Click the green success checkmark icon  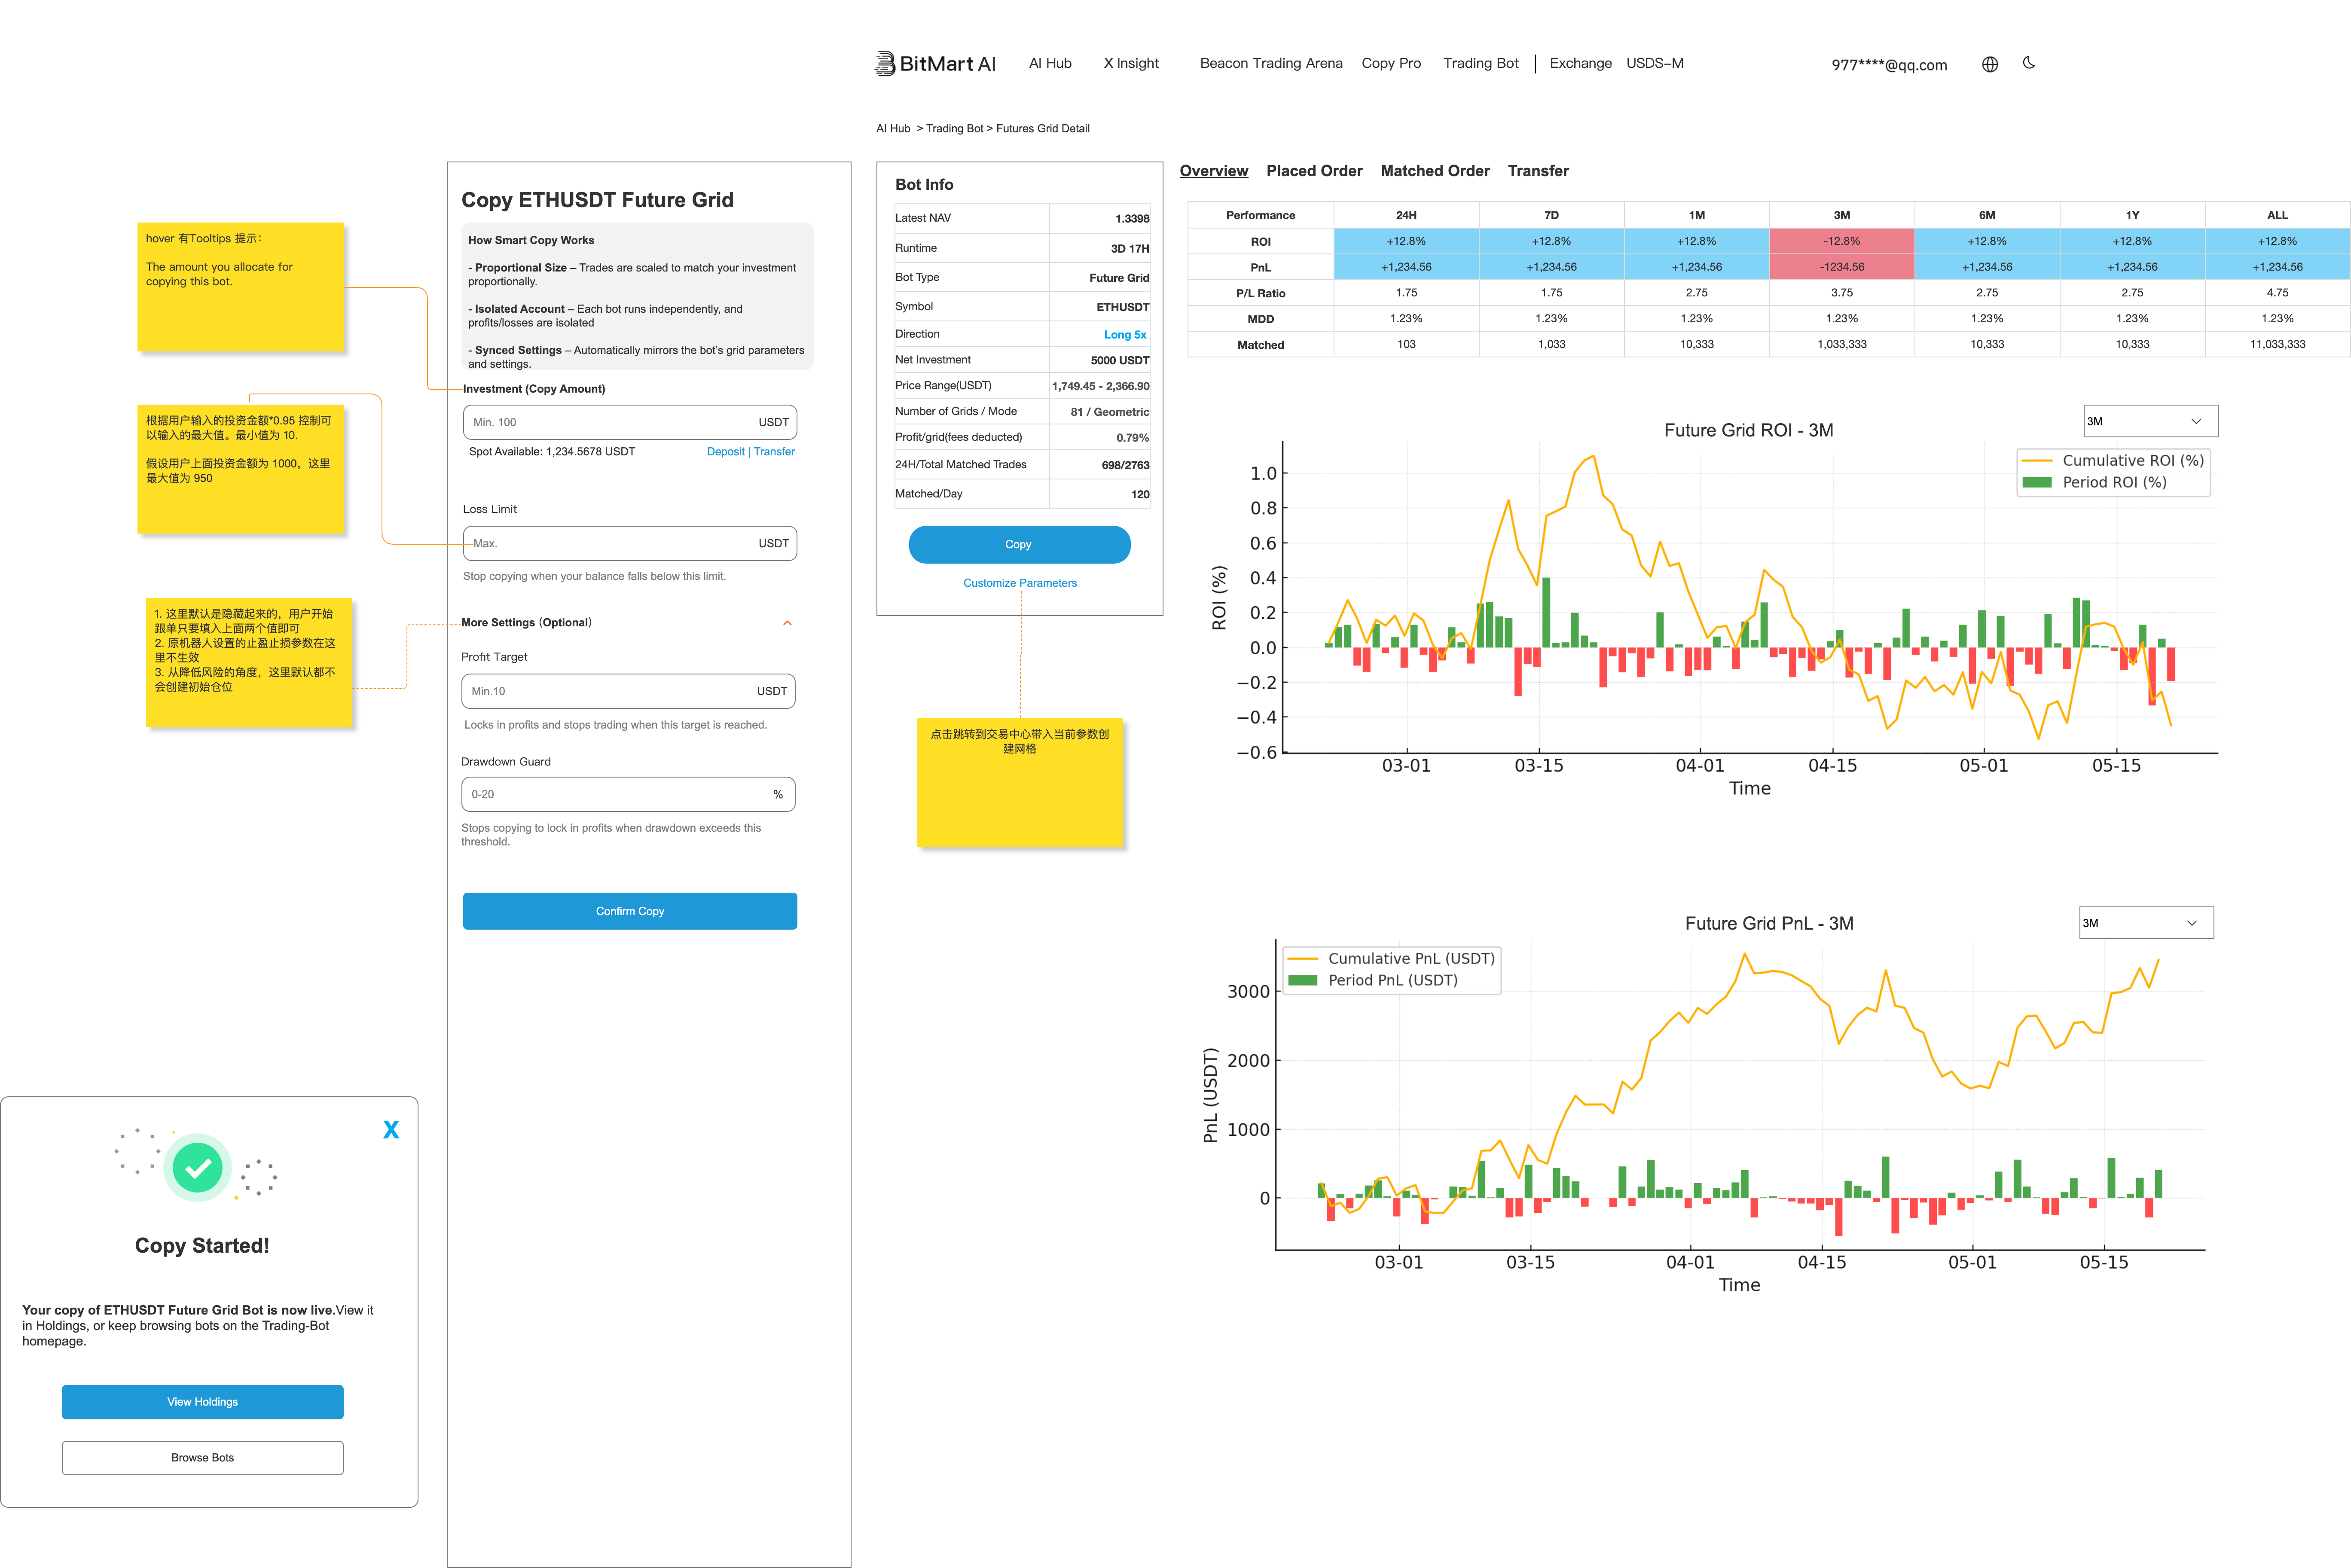coord(198,1167)
